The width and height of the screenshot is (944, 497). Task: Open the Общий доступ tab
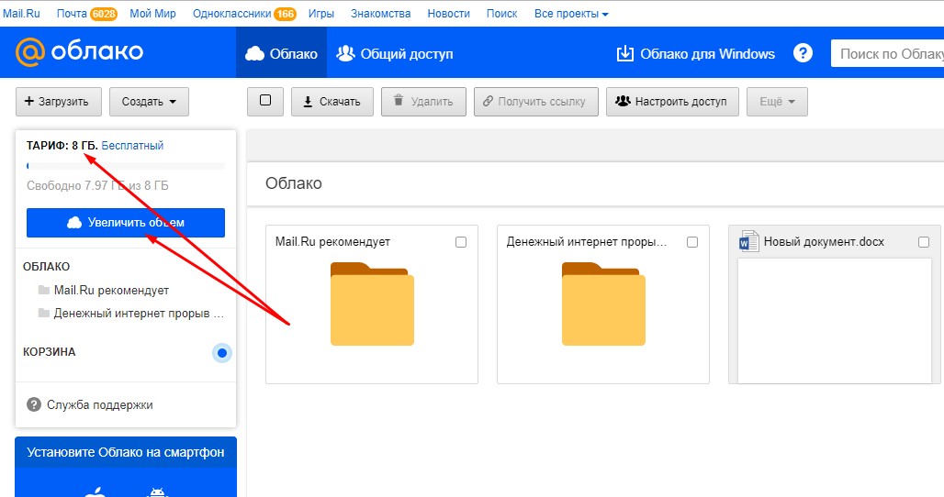(x=394, y=53)
